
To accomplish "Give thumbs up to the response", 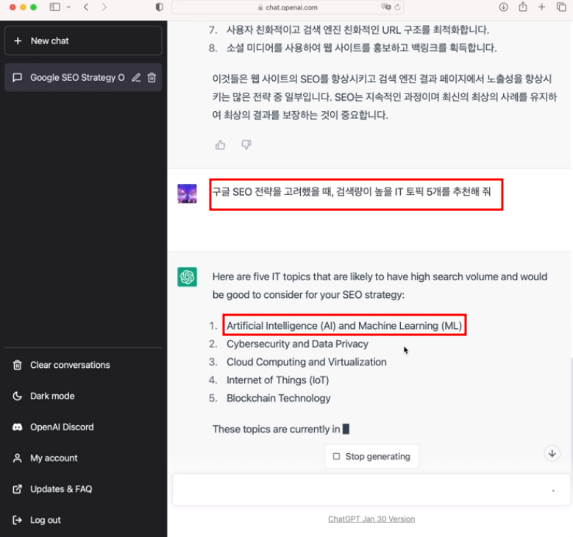I will coord(221,145).
